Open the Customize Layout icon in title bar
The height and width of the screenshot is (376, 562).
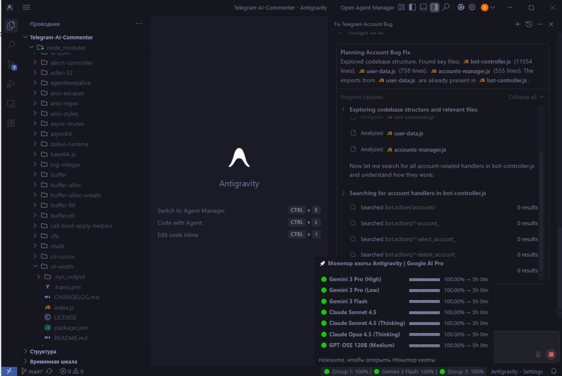401,7
